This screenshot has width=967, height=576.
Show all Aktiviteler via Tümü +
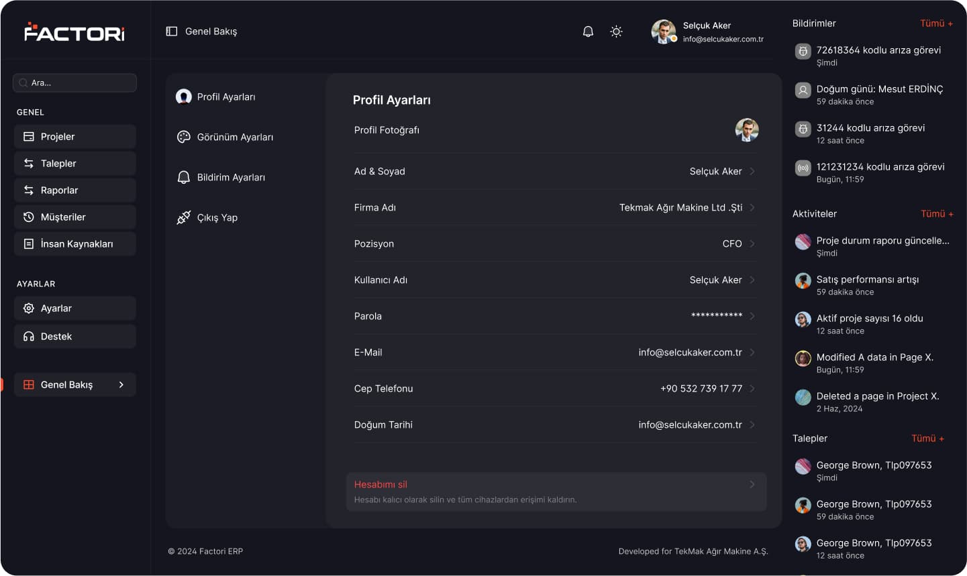click(x=937, y=214)
